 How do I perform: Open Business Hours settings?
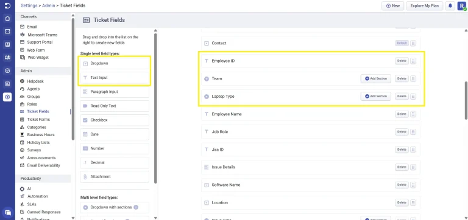(41, 135)
